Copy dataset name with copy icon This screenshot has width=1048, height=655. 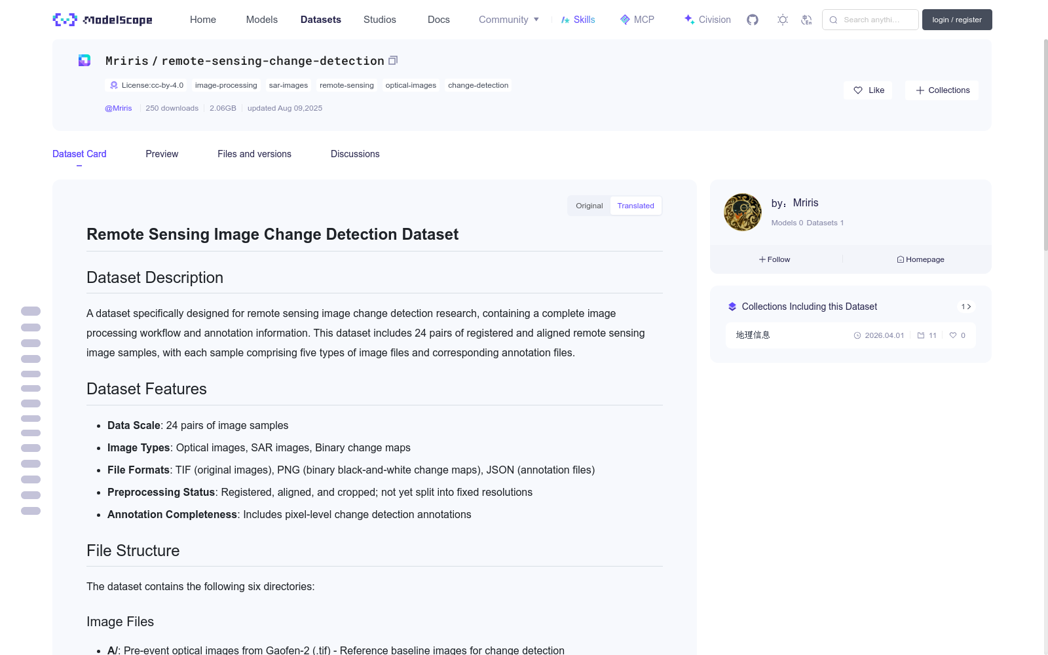coord(393,60)
